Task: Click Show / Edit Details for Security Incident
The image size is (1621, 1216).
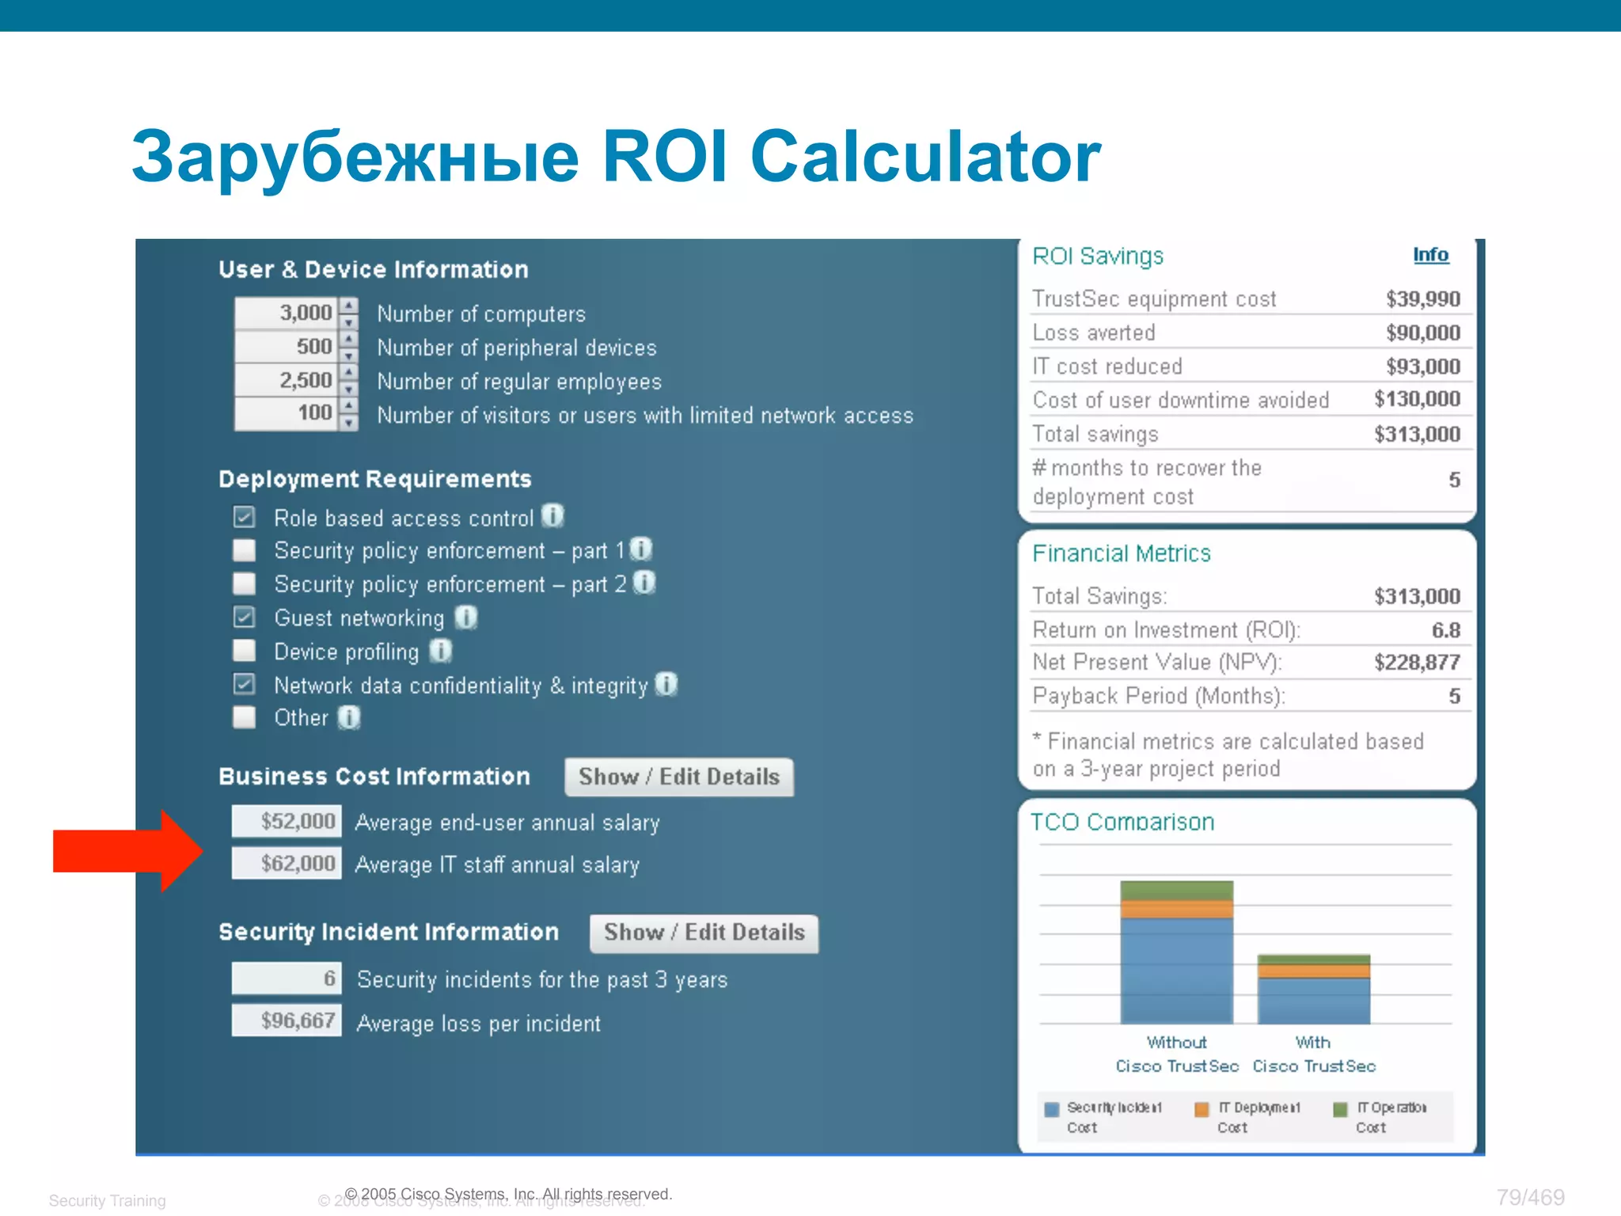Action: pyautogui.click(x=704, y=933)
